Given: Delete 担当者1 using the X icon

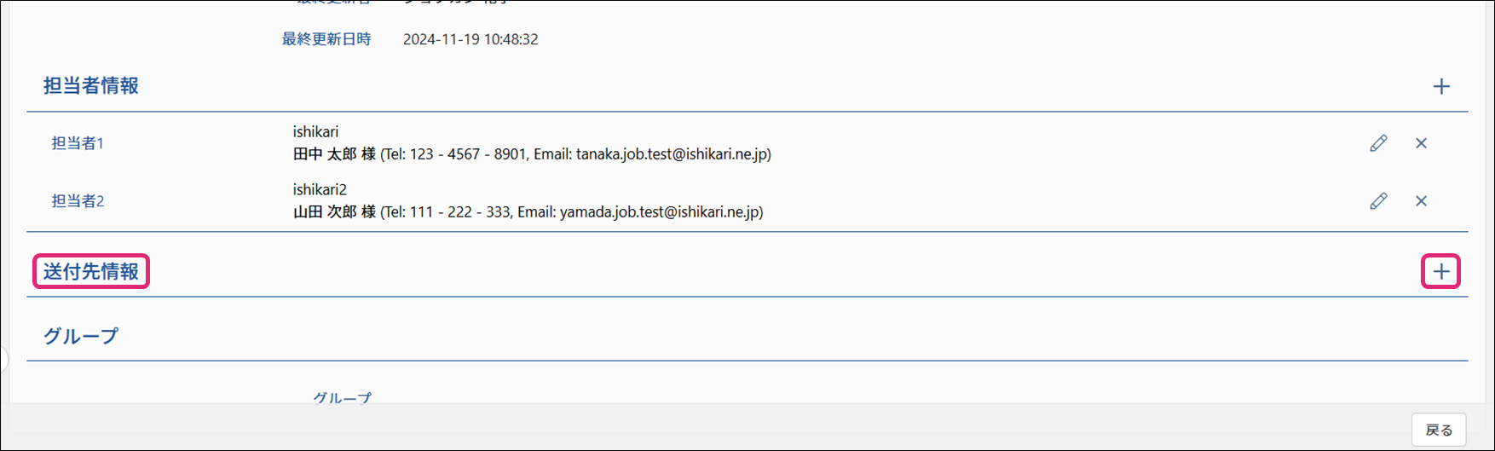Looking at the screenshot, I should tap(1421, 143).
